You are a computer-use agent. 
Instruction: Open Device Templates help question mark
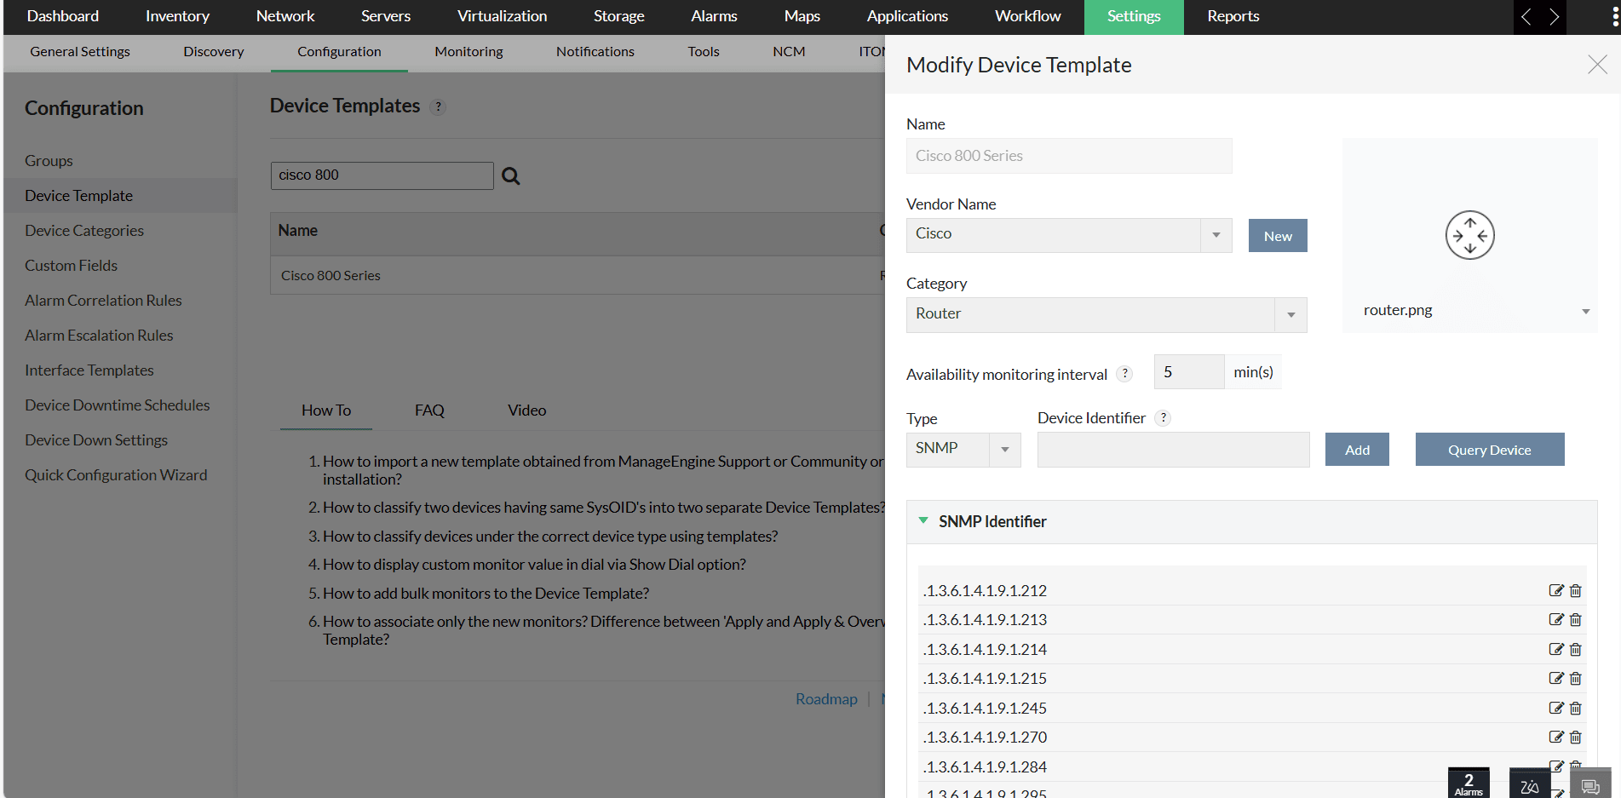(x=438, y=106)
